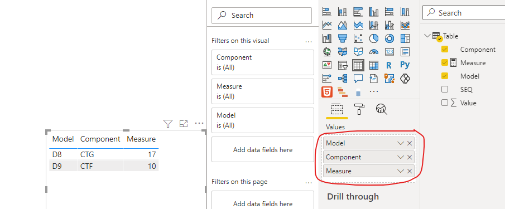
Task: Select the Gantt chart custom visual
Action: click(x=343, y=92)
